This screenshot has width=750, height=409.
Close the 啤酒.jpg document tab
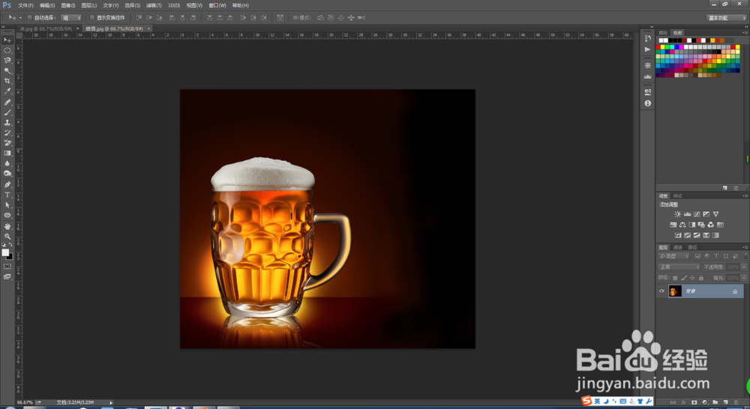coord(148,28)
